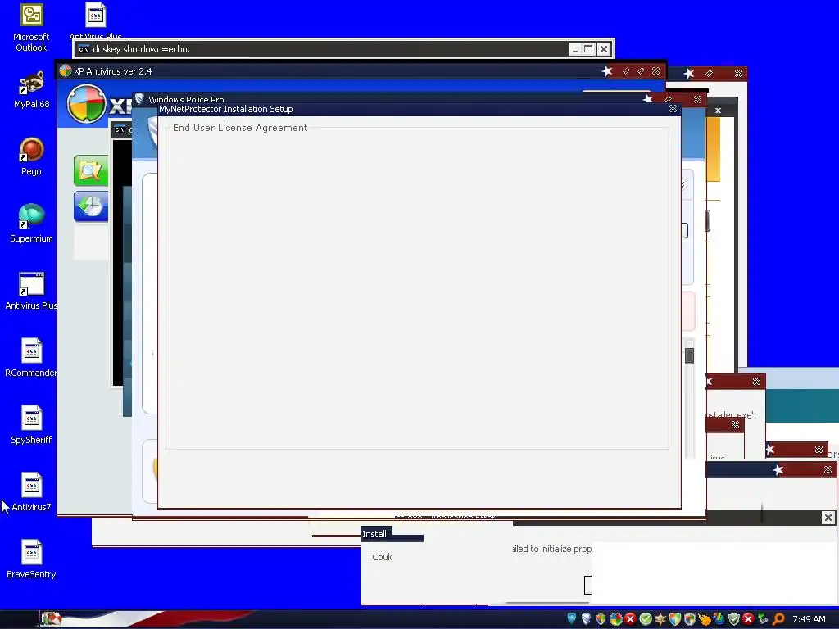The height and width of the screenshot is (629, 839).
Task: Click the 7:49 AM taskbar clock
Action: (809, 619)
